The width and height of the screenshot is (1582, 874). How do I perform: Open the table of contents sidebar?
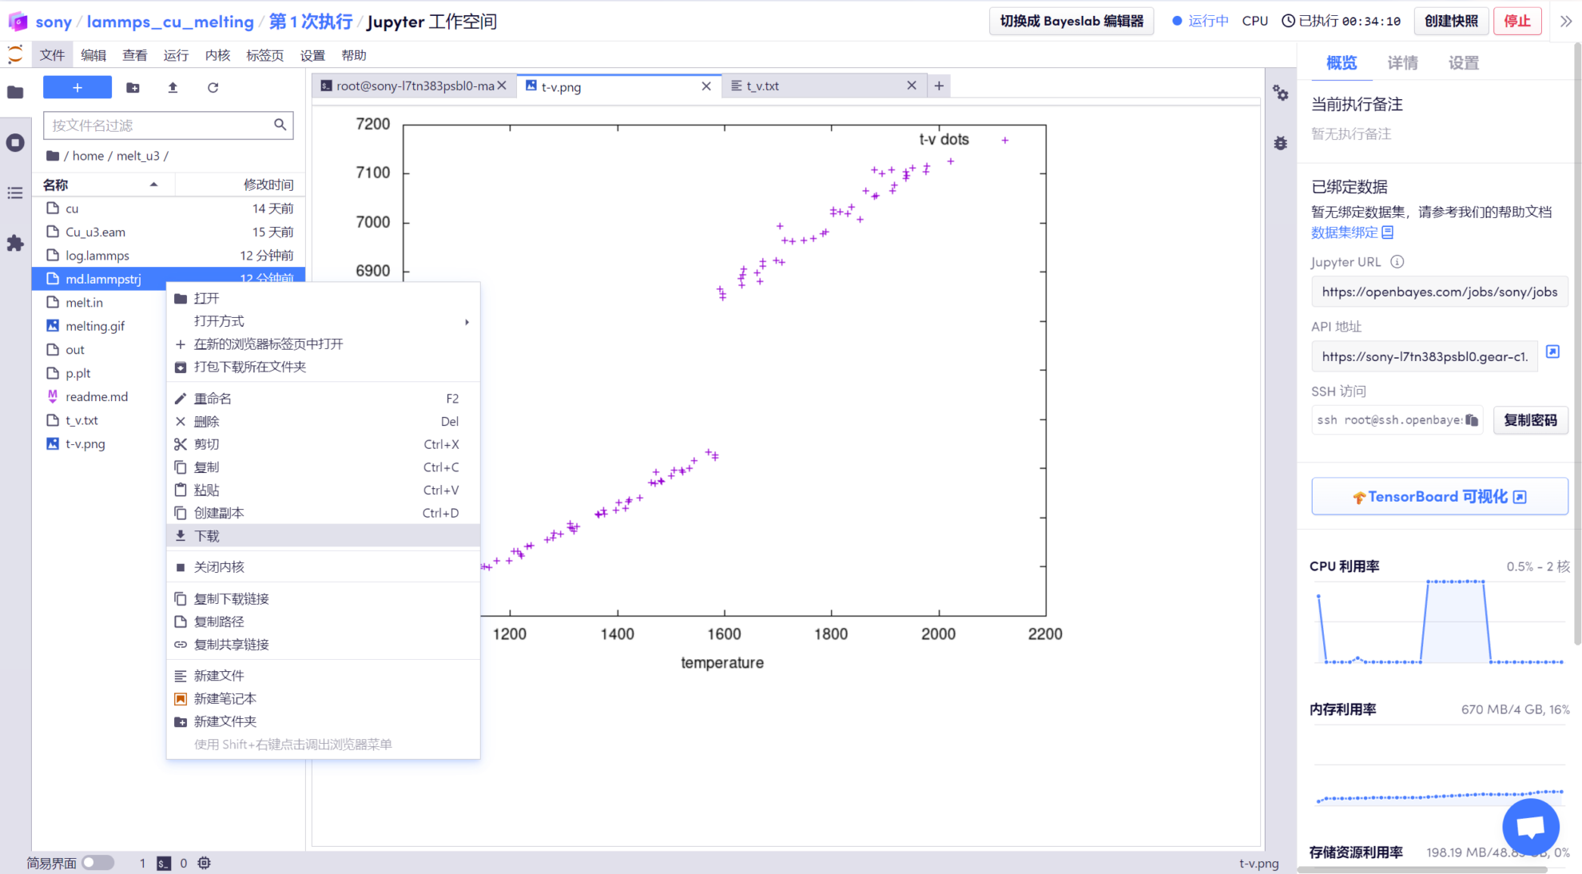point(15,193)
